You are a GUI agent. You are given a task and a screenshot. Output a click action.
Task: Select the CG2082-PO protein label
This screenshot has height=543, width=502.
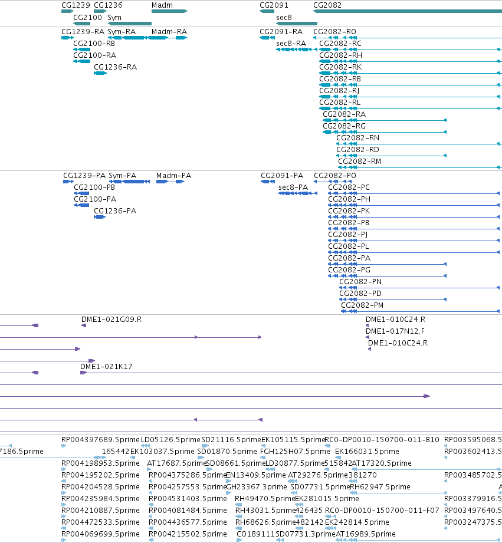335,176
